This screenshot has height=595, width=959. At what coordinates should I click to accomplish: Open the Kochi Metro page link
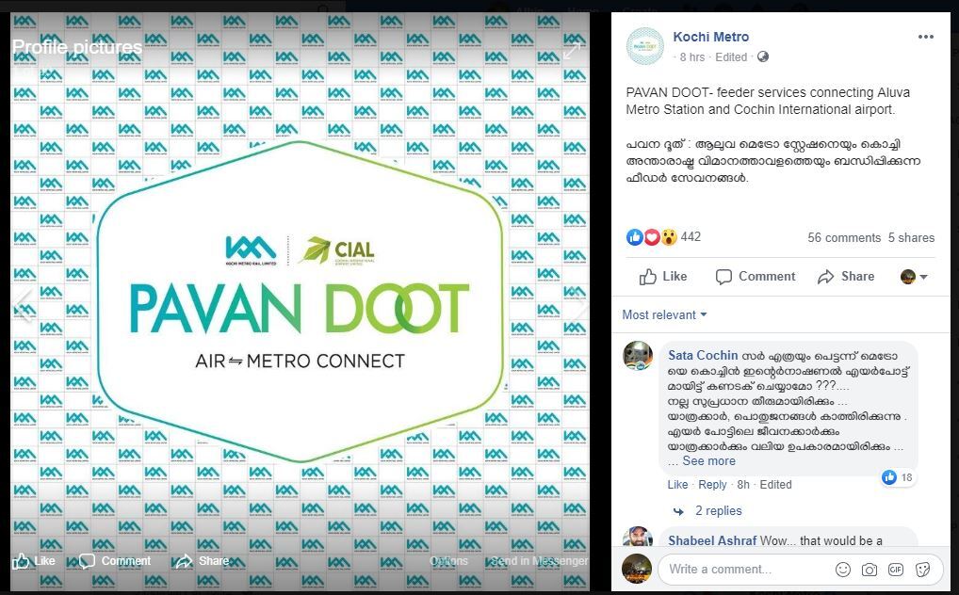710,37
